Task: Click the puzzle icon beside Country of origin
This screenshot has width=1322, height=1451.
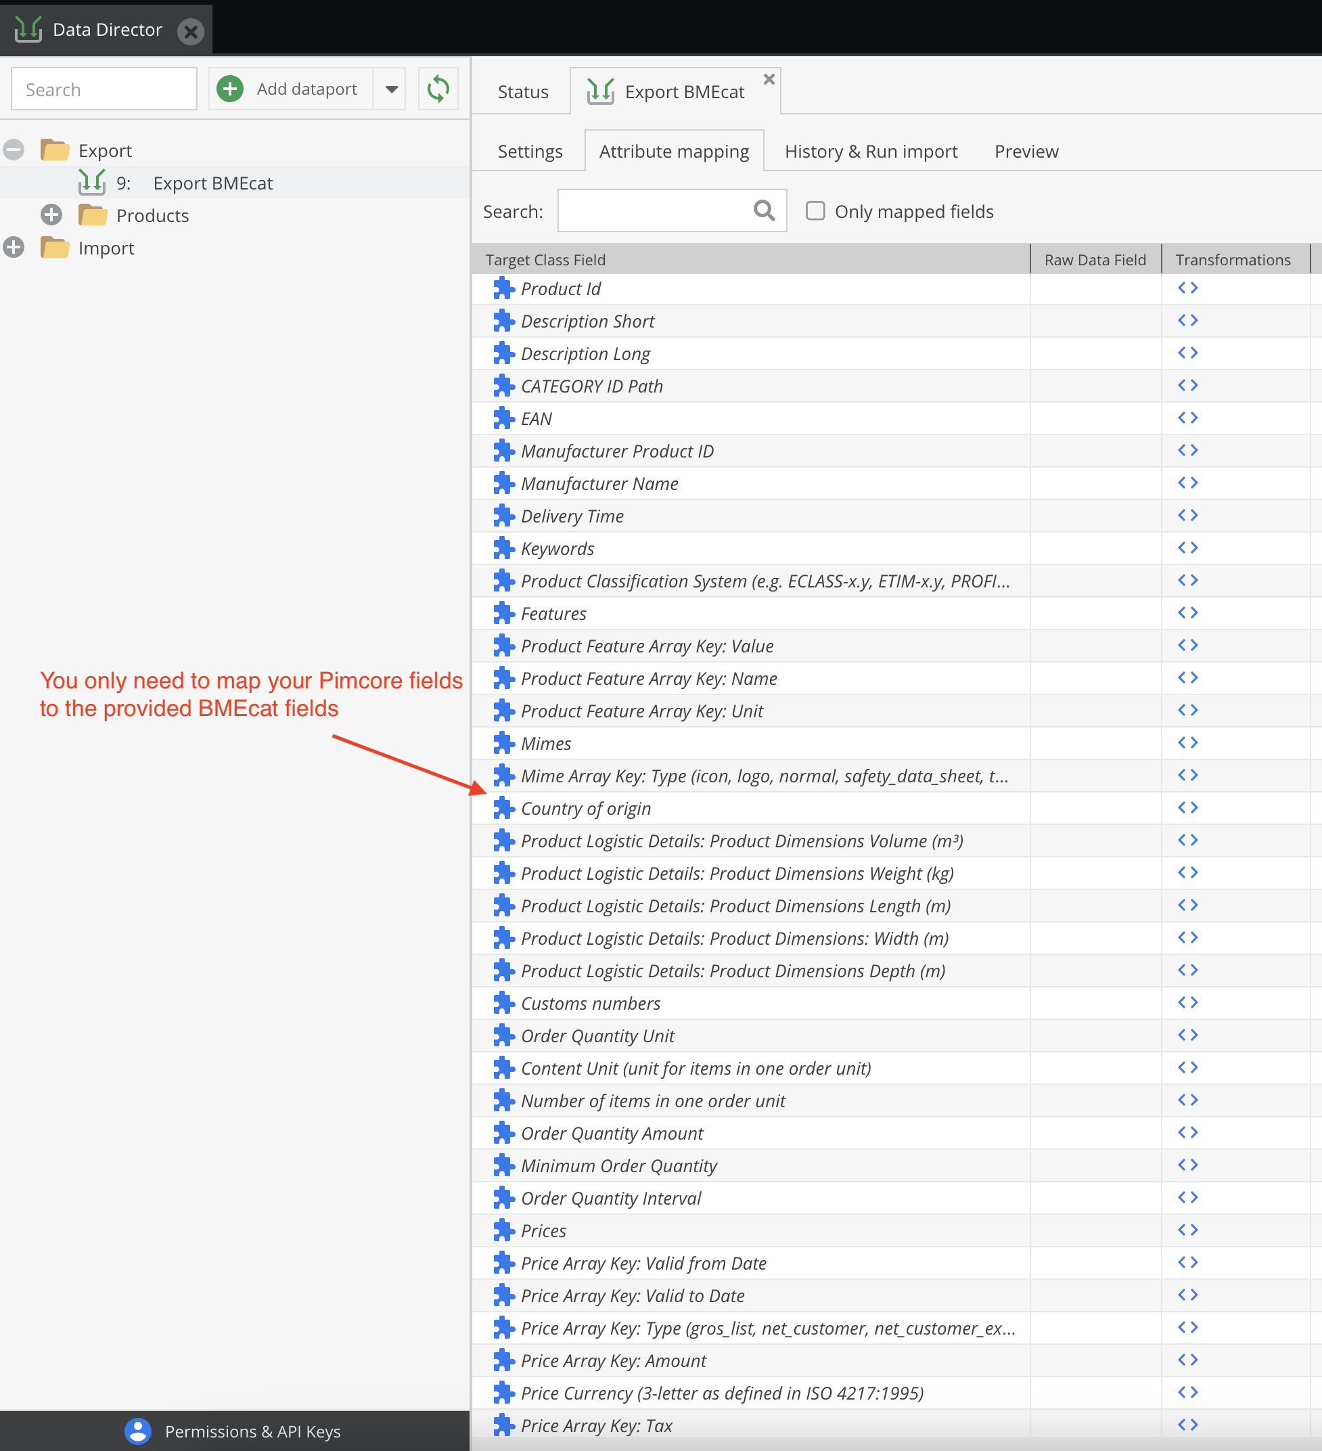Action: tap(504, 808)
